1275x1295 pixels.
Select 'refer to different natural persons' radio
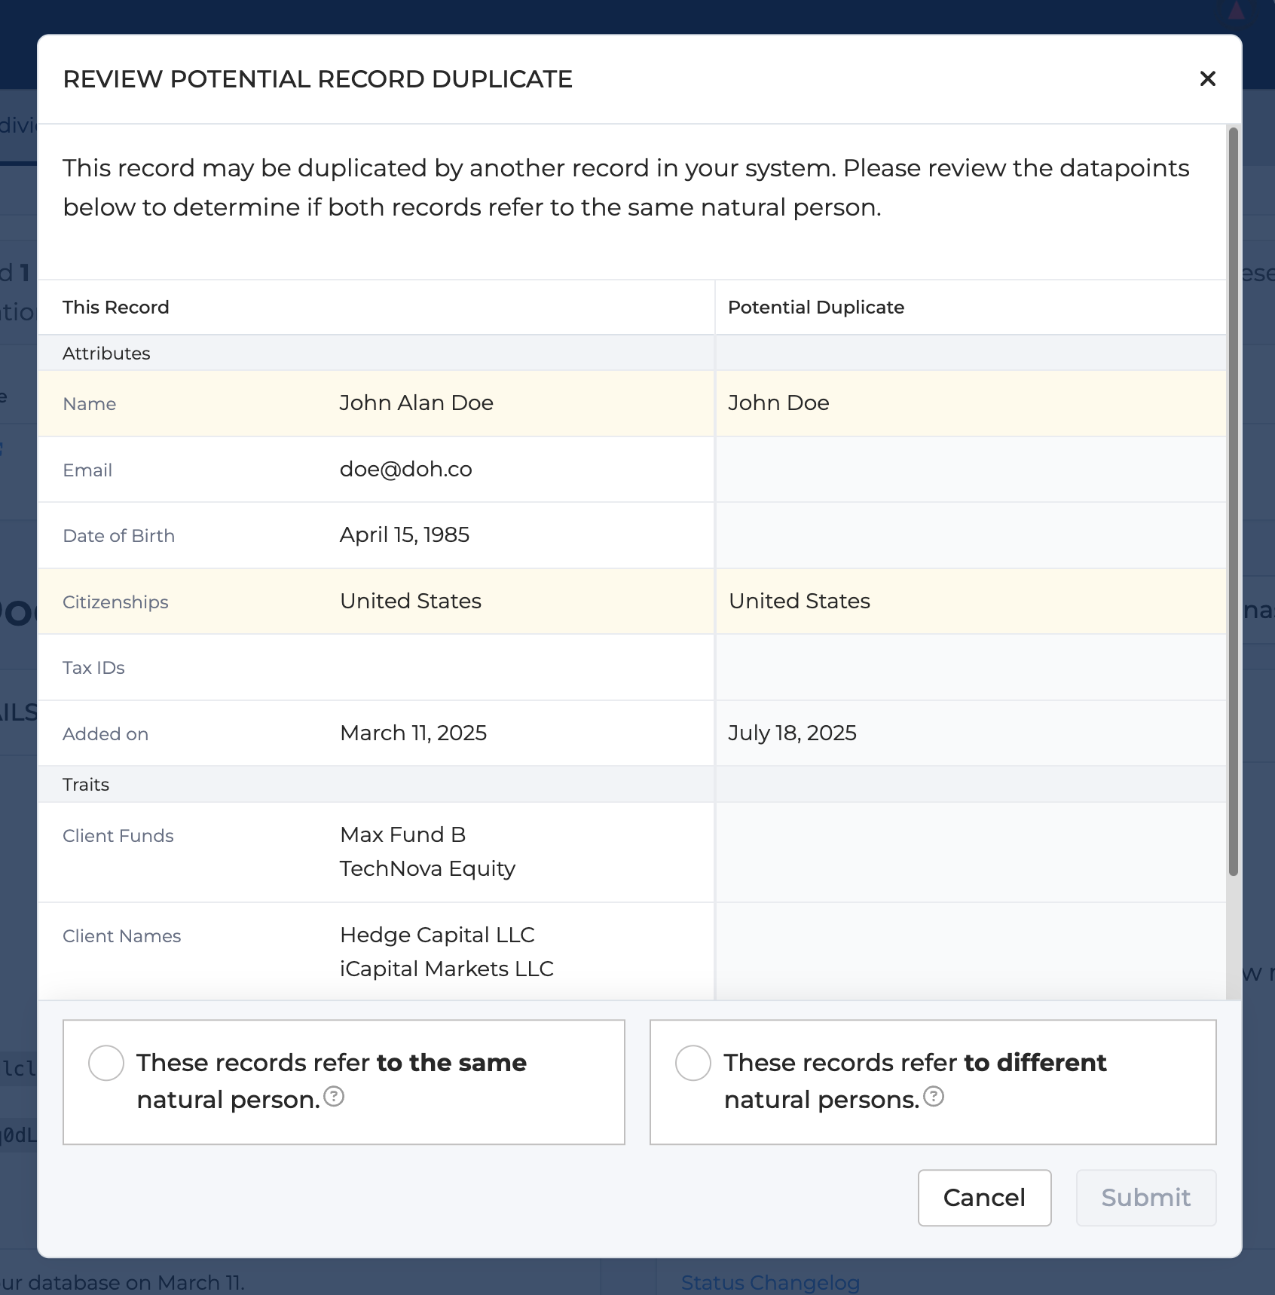[x=693, y=1063]
